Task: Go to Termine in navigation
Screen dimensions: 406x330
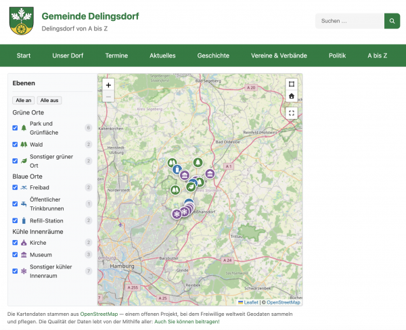Action: click(116, 55)
